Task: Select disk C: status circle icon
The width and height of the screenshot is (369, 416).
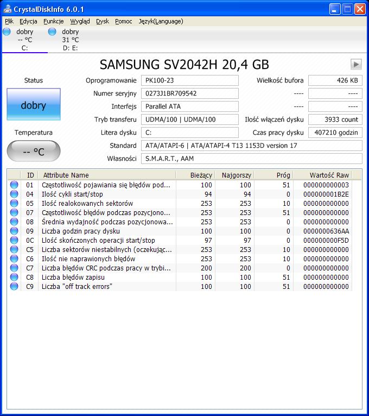Action: (7, 31)
